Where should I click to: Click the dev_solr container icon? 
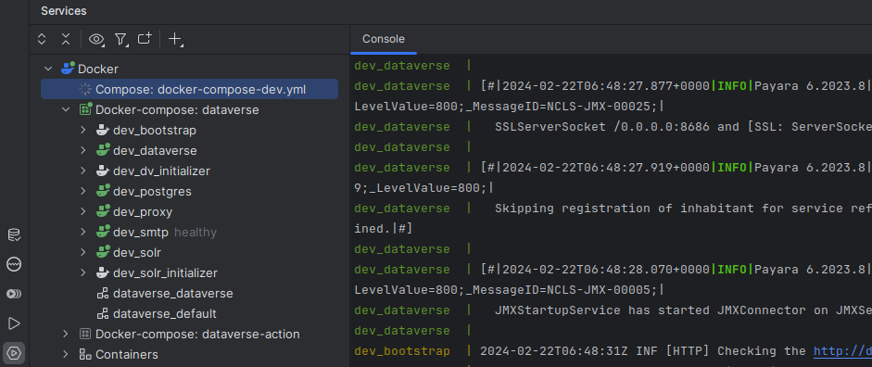tap(102, 252)
